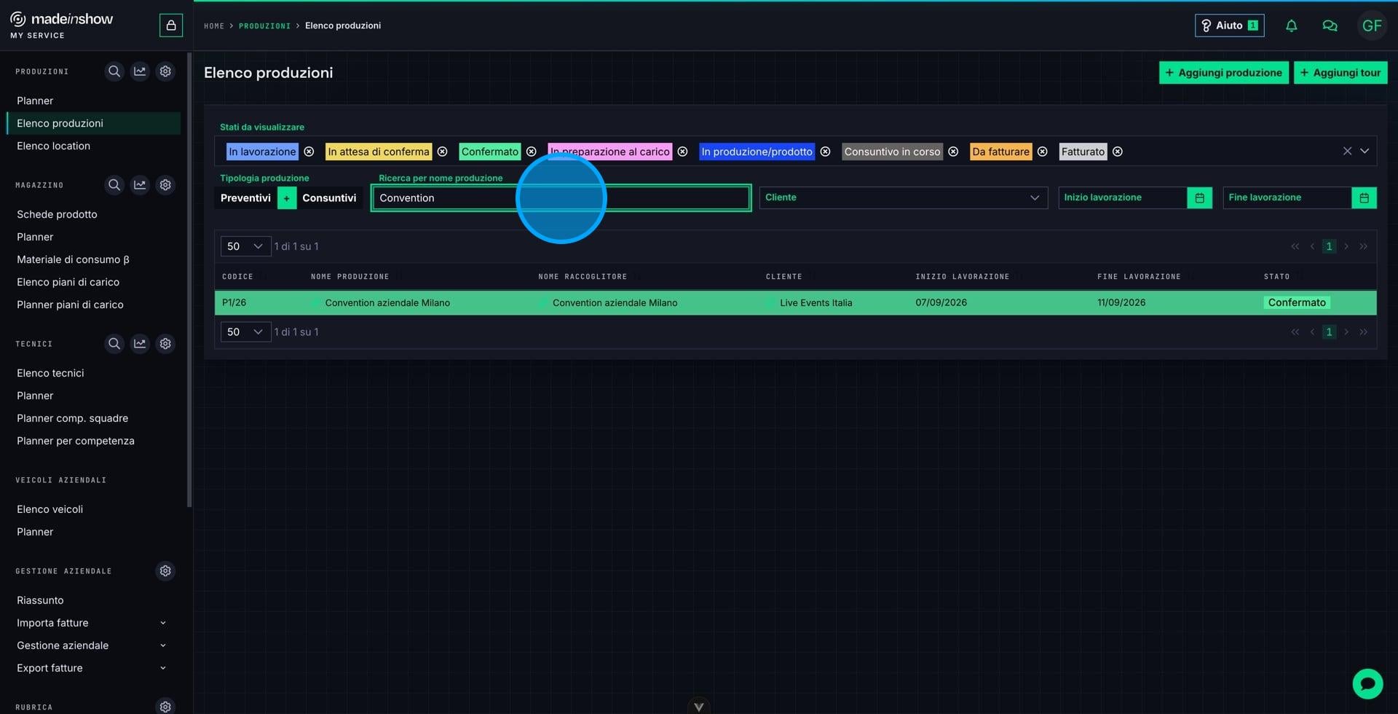Open the live chat bubble widget

click(x=1367, y=683)
